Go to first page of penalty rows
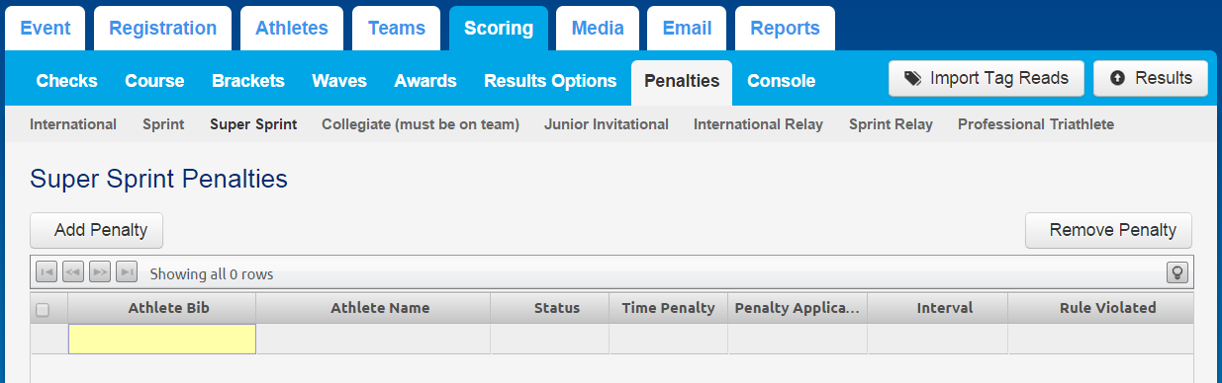Screen dimensions: 1222x383 coord(46,272)
